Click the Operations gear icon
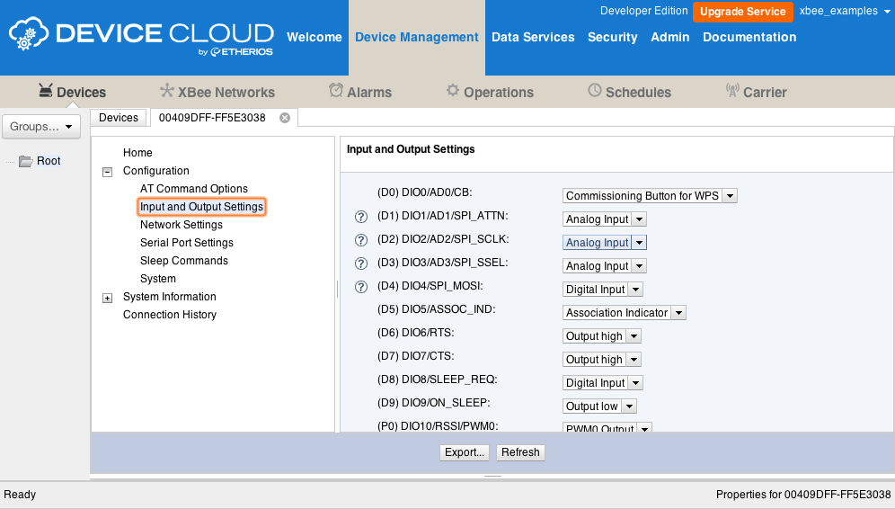895x509 pixels. click(453, 90)
